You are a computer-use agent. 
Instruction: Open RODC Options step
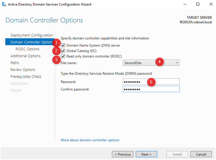coord(28,49)
